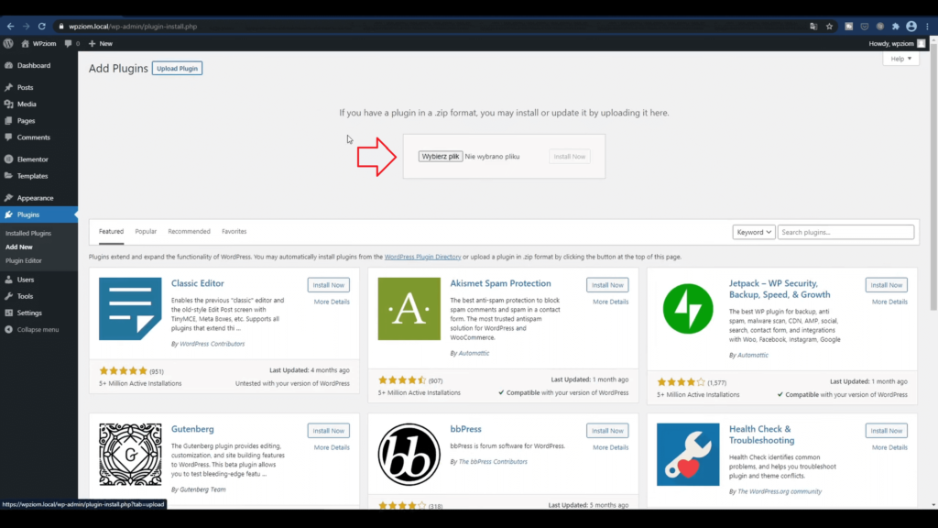Image resolution: width=938 pixels, height=528 pixels.
Task: Bookmark page with the star icon
Action: click(831, 27)
